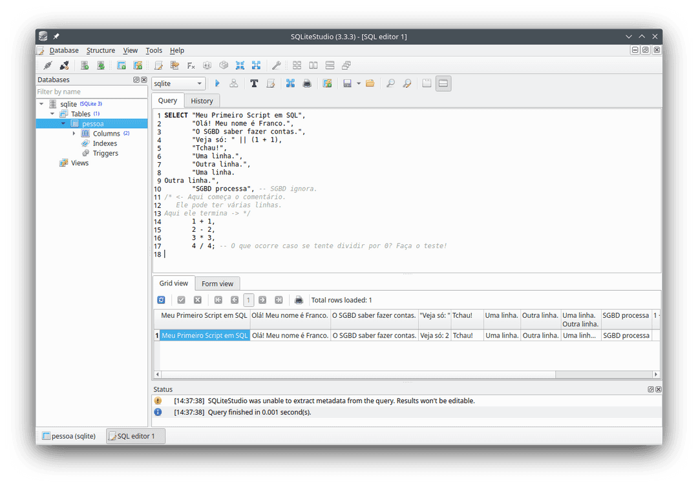Screen dimensions: 698x487
Task: Print the query results with the printer icon
Action: (299, 299)
